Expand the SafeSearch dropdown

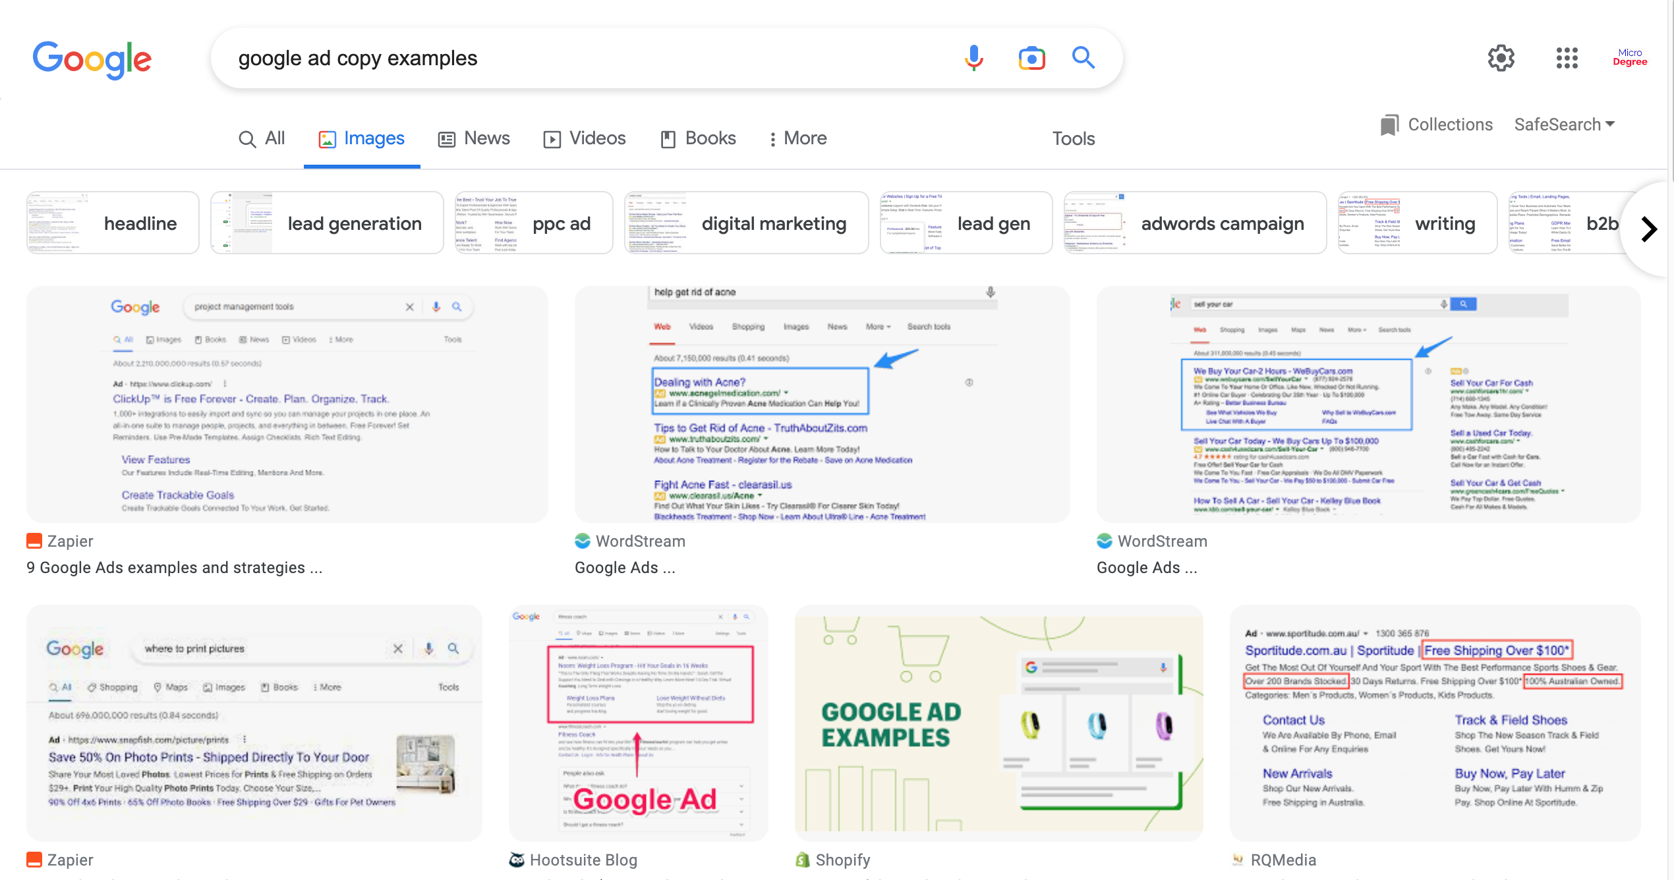(x=1564, y=124)
